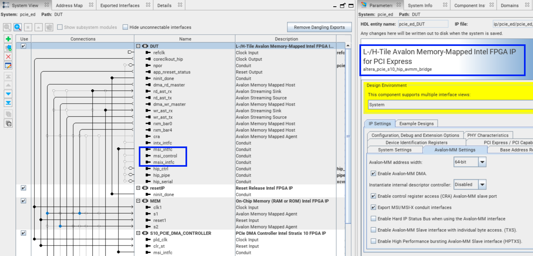This screenshot has height=256, width=533.
Task: Click the Connections column header
Action: [x=83, y=39]
